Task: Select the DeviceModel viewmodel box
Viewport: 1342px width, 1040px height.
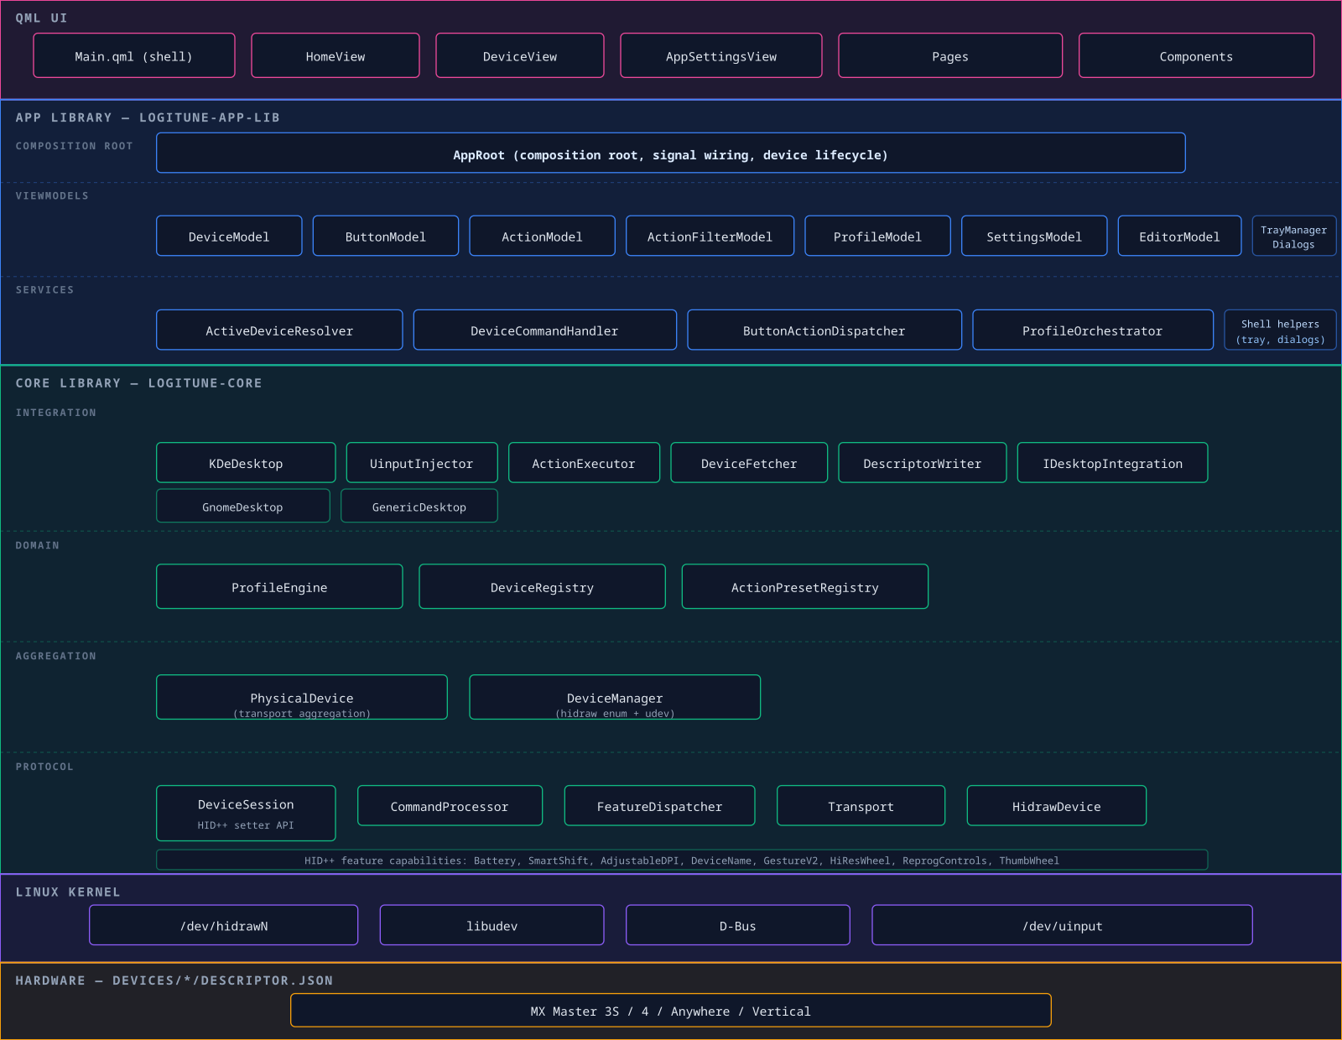Action: click(x=229, y=237)
